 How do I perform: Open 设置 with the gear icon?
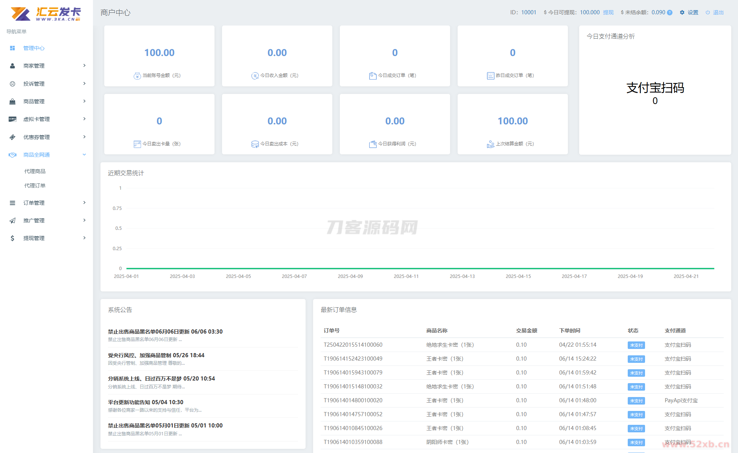682,12
